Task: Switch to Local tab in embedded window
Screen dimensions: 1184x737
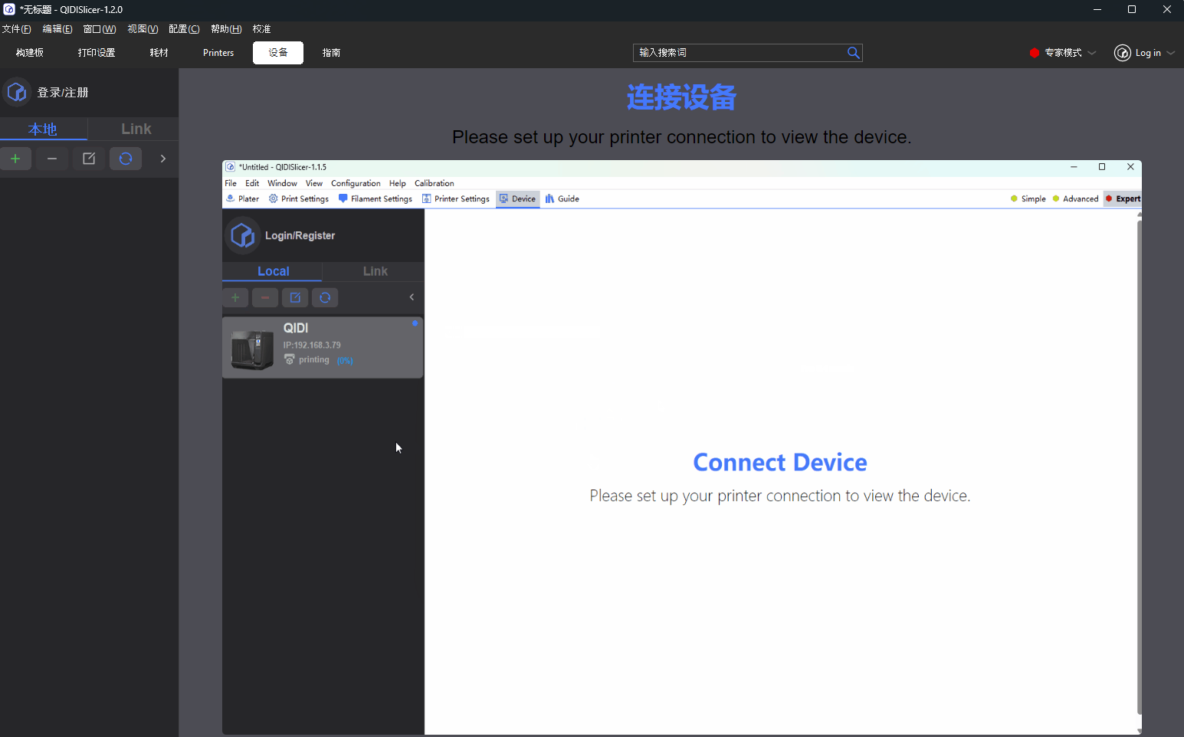Action: [273, 271]
